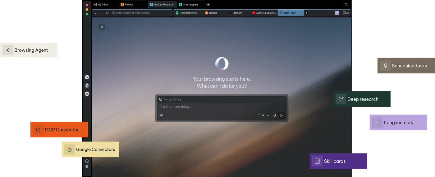Click the Google G icon on Connectors card
This screenshot has height=177, width=435.
coord(70,149)
